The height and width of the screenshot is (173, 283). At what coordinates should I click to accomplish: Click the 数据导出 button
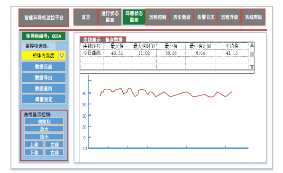pos(44,78)
